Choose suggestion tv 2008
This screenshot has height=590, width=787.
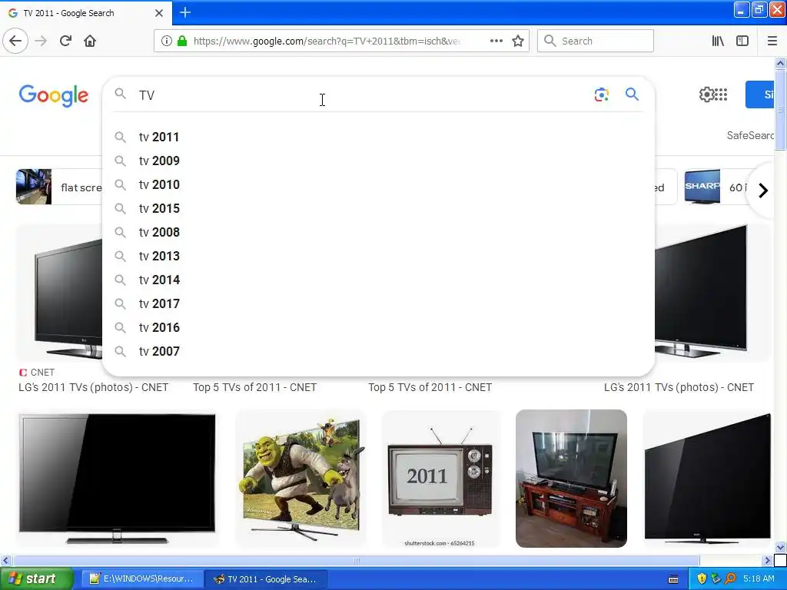click(x=378, y=232)
